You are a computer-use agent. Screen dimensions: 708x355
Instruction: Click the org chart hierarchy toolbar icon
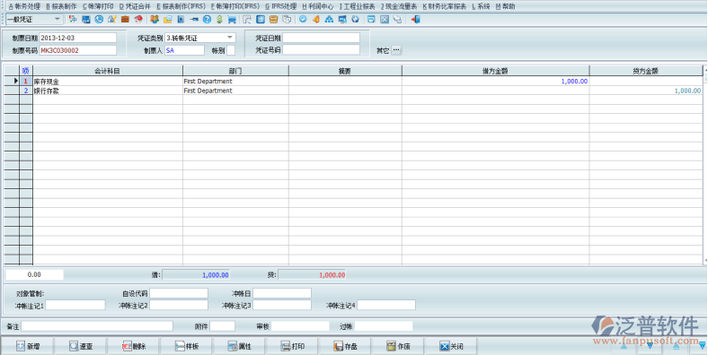[329, 20]
